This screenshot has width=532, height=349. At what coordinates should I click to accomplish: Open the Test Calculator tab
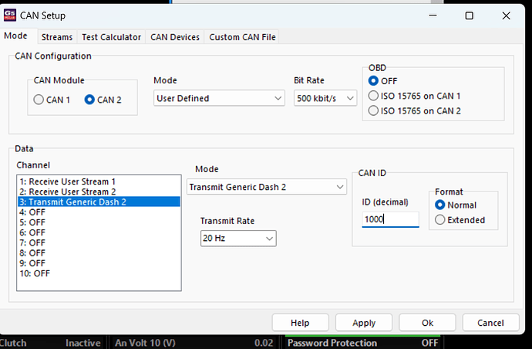(111, 37)
